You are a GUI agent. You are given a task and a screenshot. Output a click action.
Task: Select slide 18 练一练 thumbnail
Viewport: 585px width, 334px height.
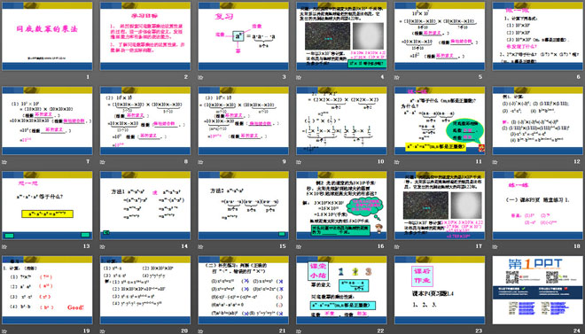(538, 206)
